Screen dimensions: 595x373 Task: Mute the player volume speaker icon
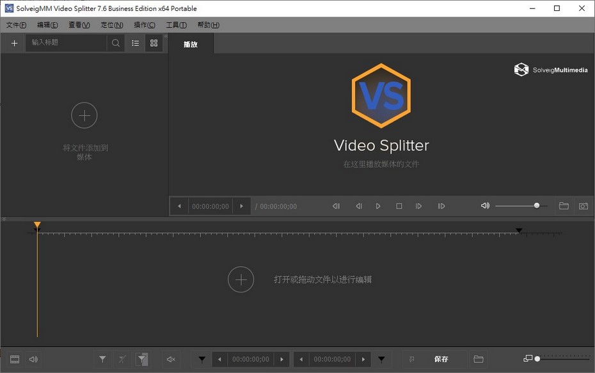pyautogui.click(x=485, y=205)
